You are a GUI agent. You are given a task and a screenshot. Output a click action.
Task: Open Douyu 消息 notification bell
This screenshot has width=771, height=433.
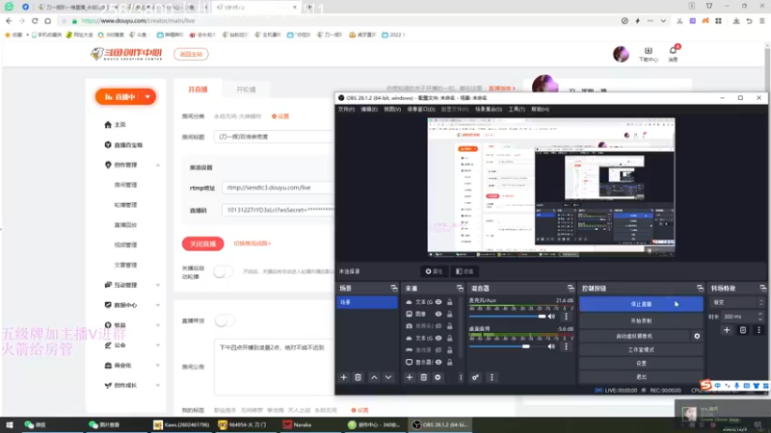(x=673, y=53)
